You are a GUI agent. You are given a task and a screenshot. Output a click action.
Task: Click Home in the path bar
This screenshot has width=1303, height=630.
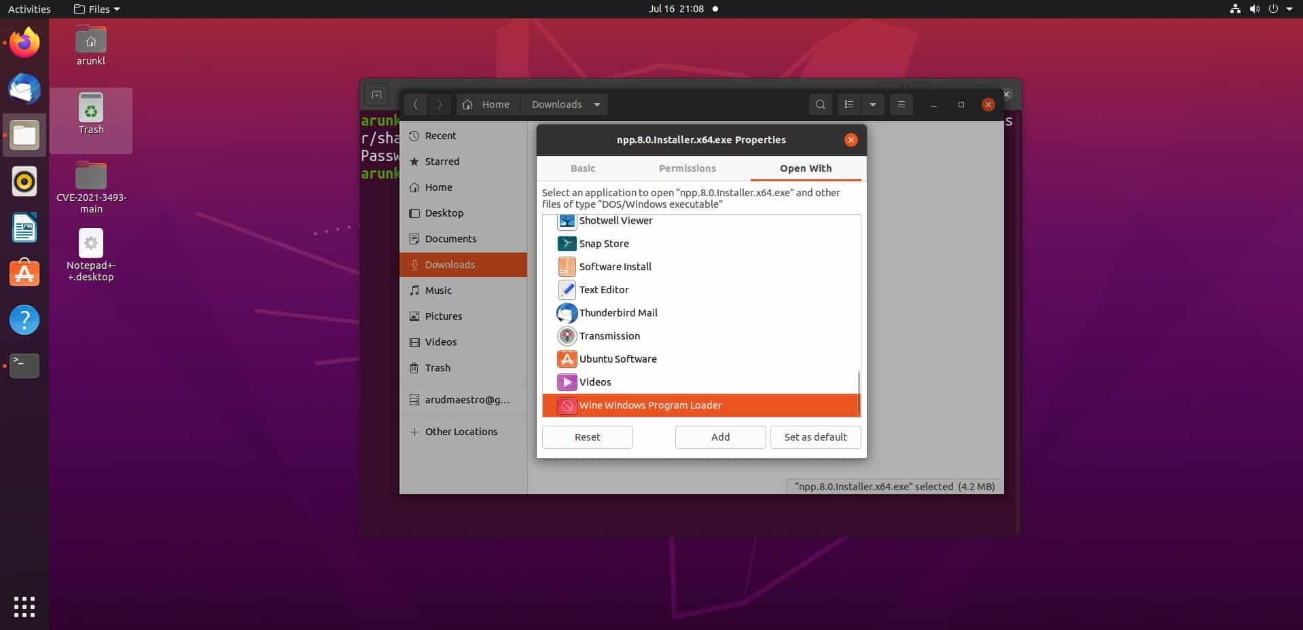coord(488,105)
